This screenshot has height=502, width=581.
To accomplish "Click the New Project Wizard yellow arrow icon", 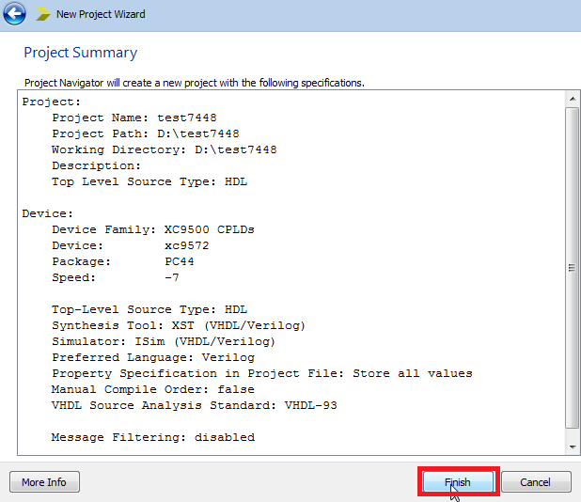I will (43, 14).
